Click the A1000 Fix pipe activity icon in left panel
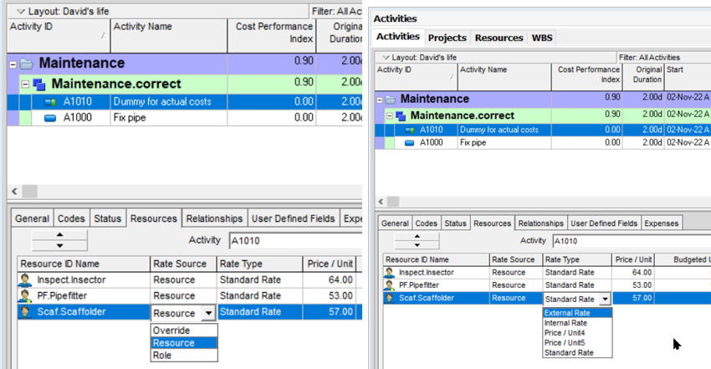This screenshot has width=711, height=369. [x=50, y=119]
